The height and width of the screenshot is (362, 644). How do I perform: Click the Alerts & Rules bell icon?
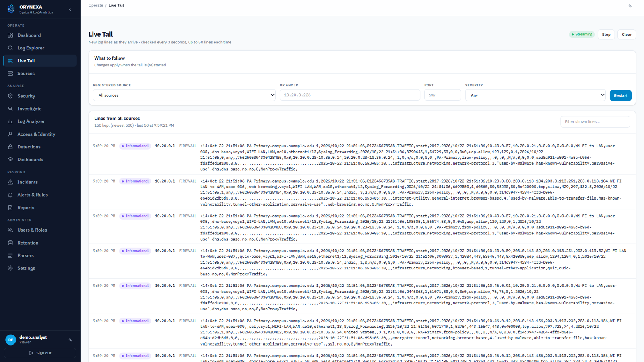(x=10, y=195)
